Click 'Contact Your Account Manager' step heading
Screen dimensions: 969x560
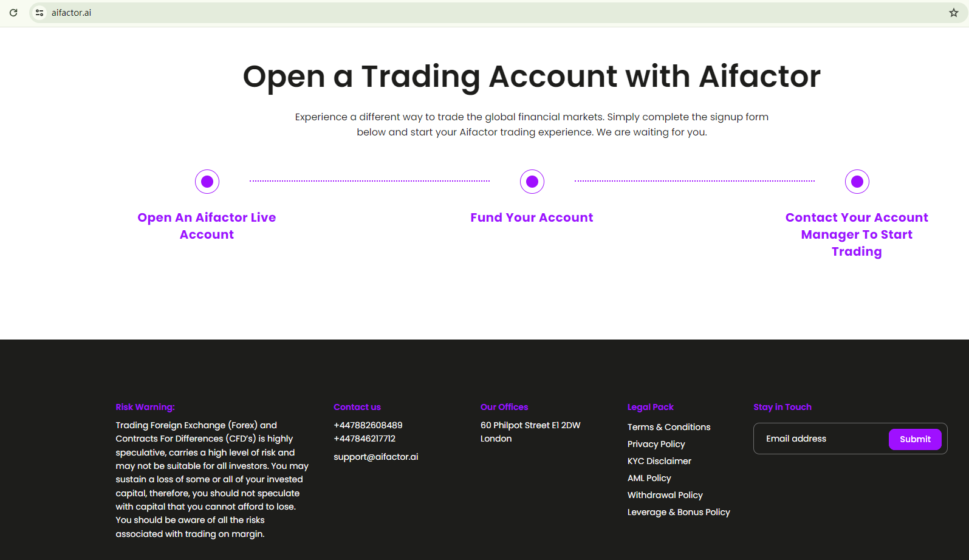point(857,234)
